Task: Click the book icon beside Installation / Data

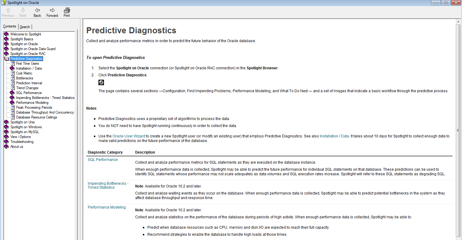Action: 12,68
